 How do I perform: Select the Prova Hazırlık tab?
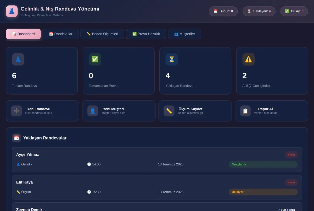coord(146,34)
